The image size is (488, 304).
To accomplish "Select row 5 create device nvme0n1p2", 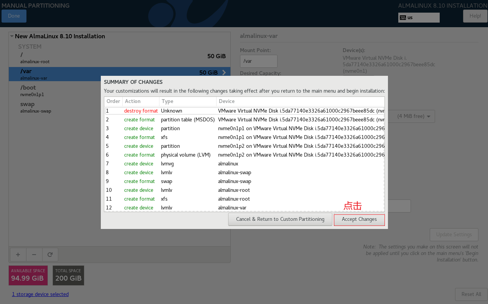I will [245, 146].
